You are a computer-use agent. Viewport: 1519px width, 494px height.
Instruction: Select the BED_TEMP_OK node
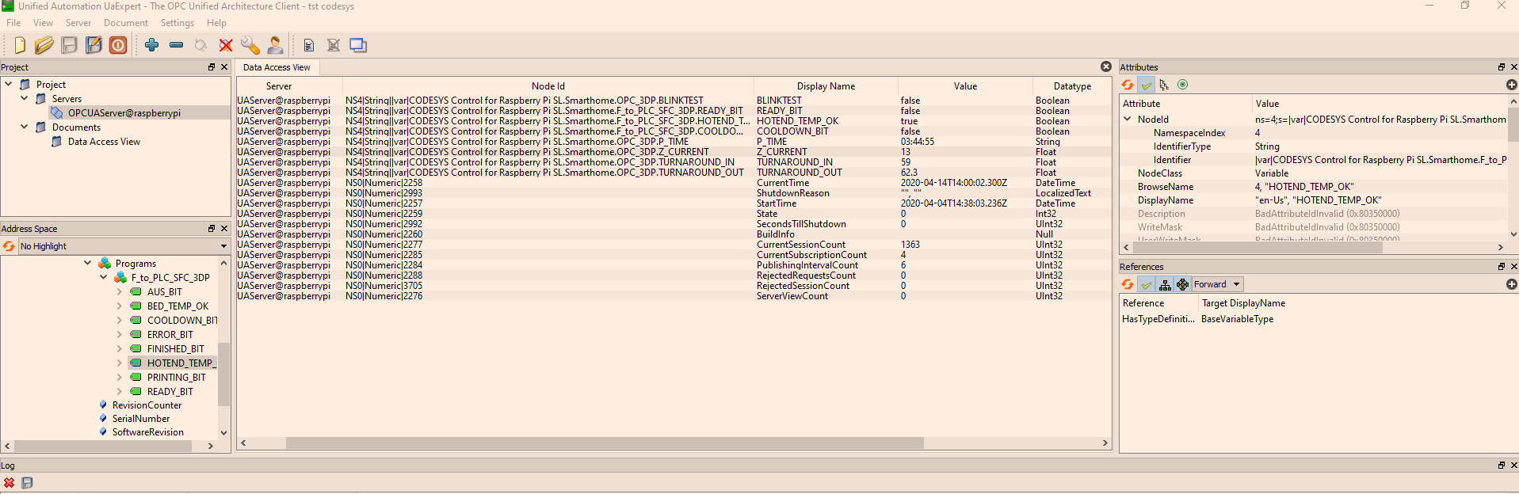click(x=177, y=306)
